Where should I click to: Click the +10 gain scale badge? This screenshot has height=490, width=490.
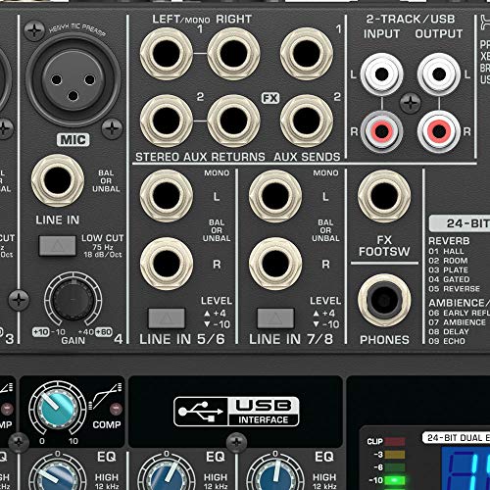tap(40, 332)
